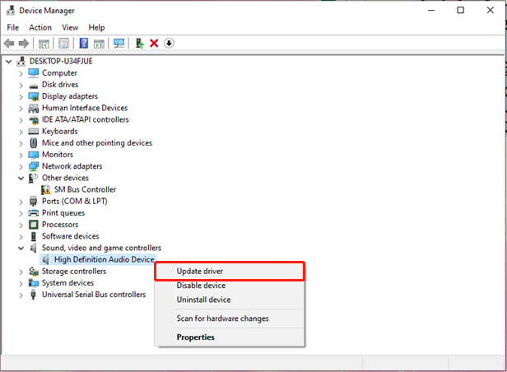507x372 pixels.
Task: Toggle the show/hide console tree icon
Action: click(x=44, y=44)
